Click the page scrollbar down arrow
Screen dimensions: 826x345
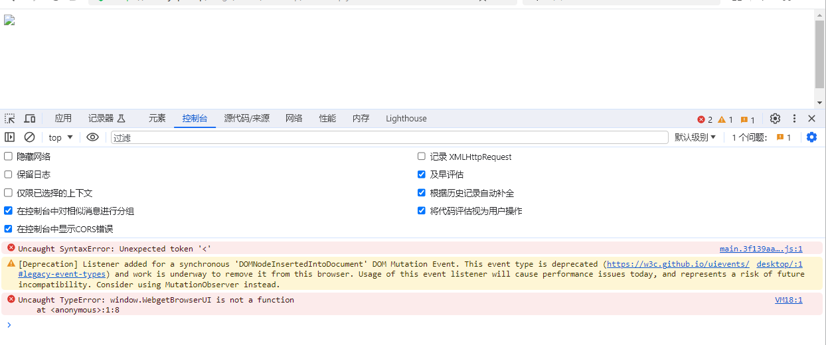click(819, 103)
